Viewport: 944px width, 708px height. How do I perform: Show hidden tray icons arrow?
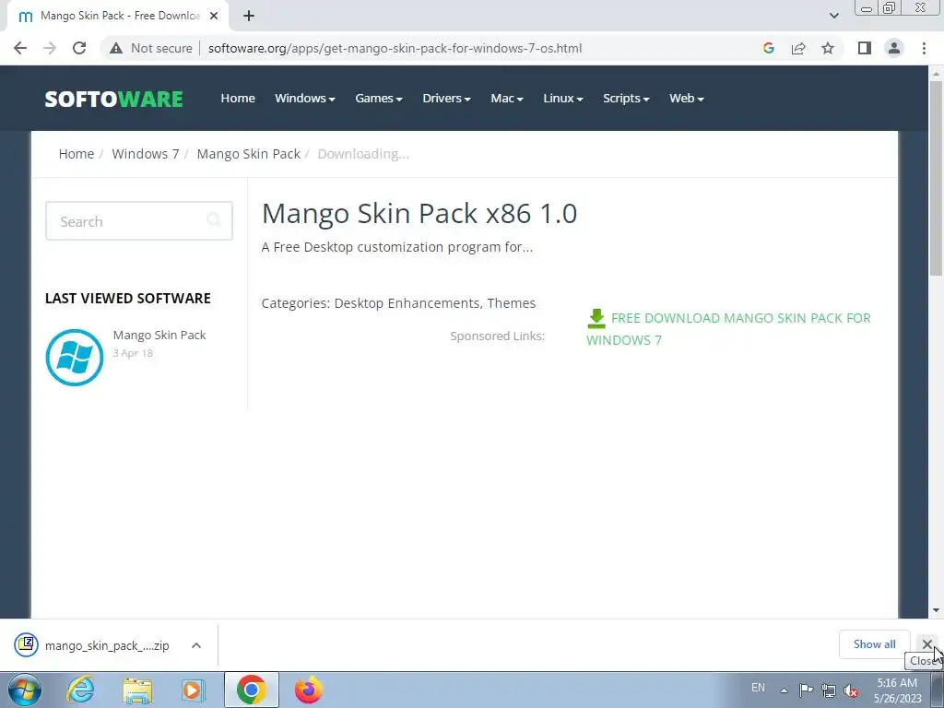[x=784, y=690]
